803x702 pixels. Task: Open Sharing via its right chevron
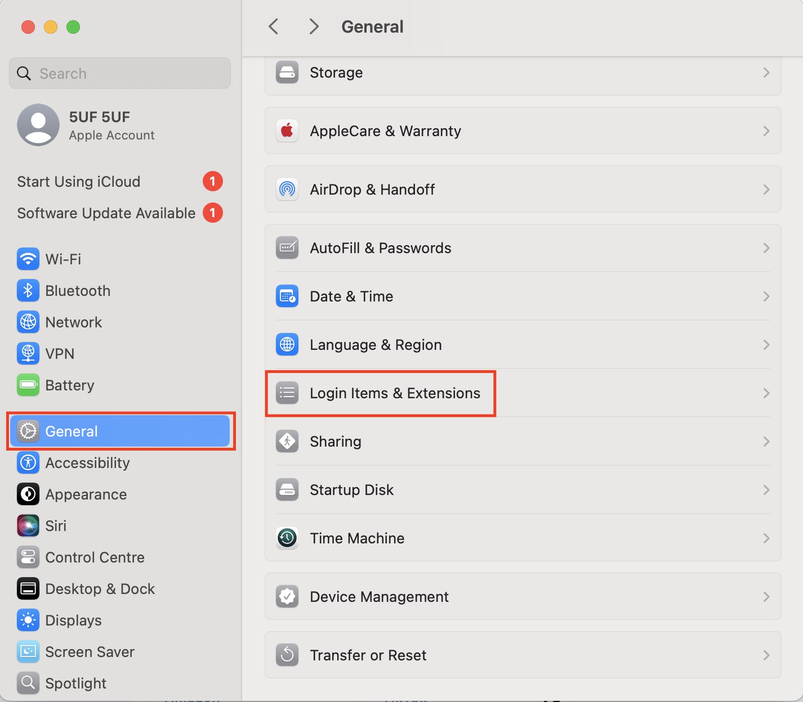point(766,442)
